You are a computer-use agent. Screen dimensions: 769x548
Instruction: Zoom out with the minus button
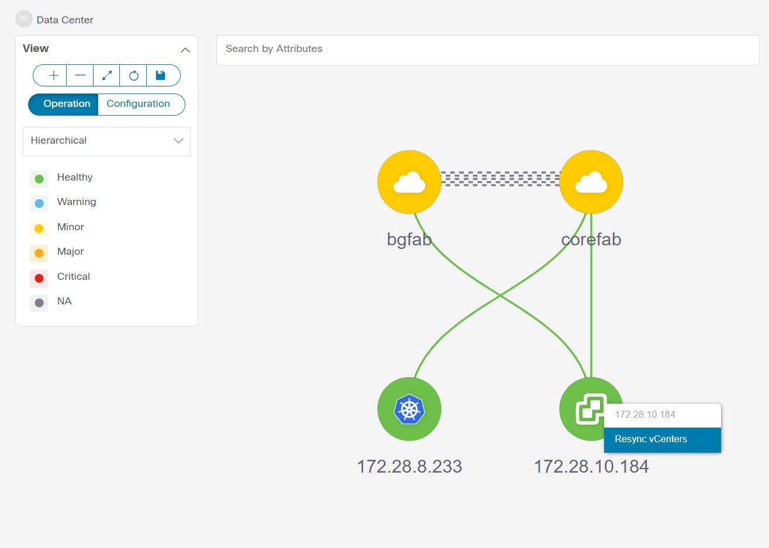[x=80, y=75]
